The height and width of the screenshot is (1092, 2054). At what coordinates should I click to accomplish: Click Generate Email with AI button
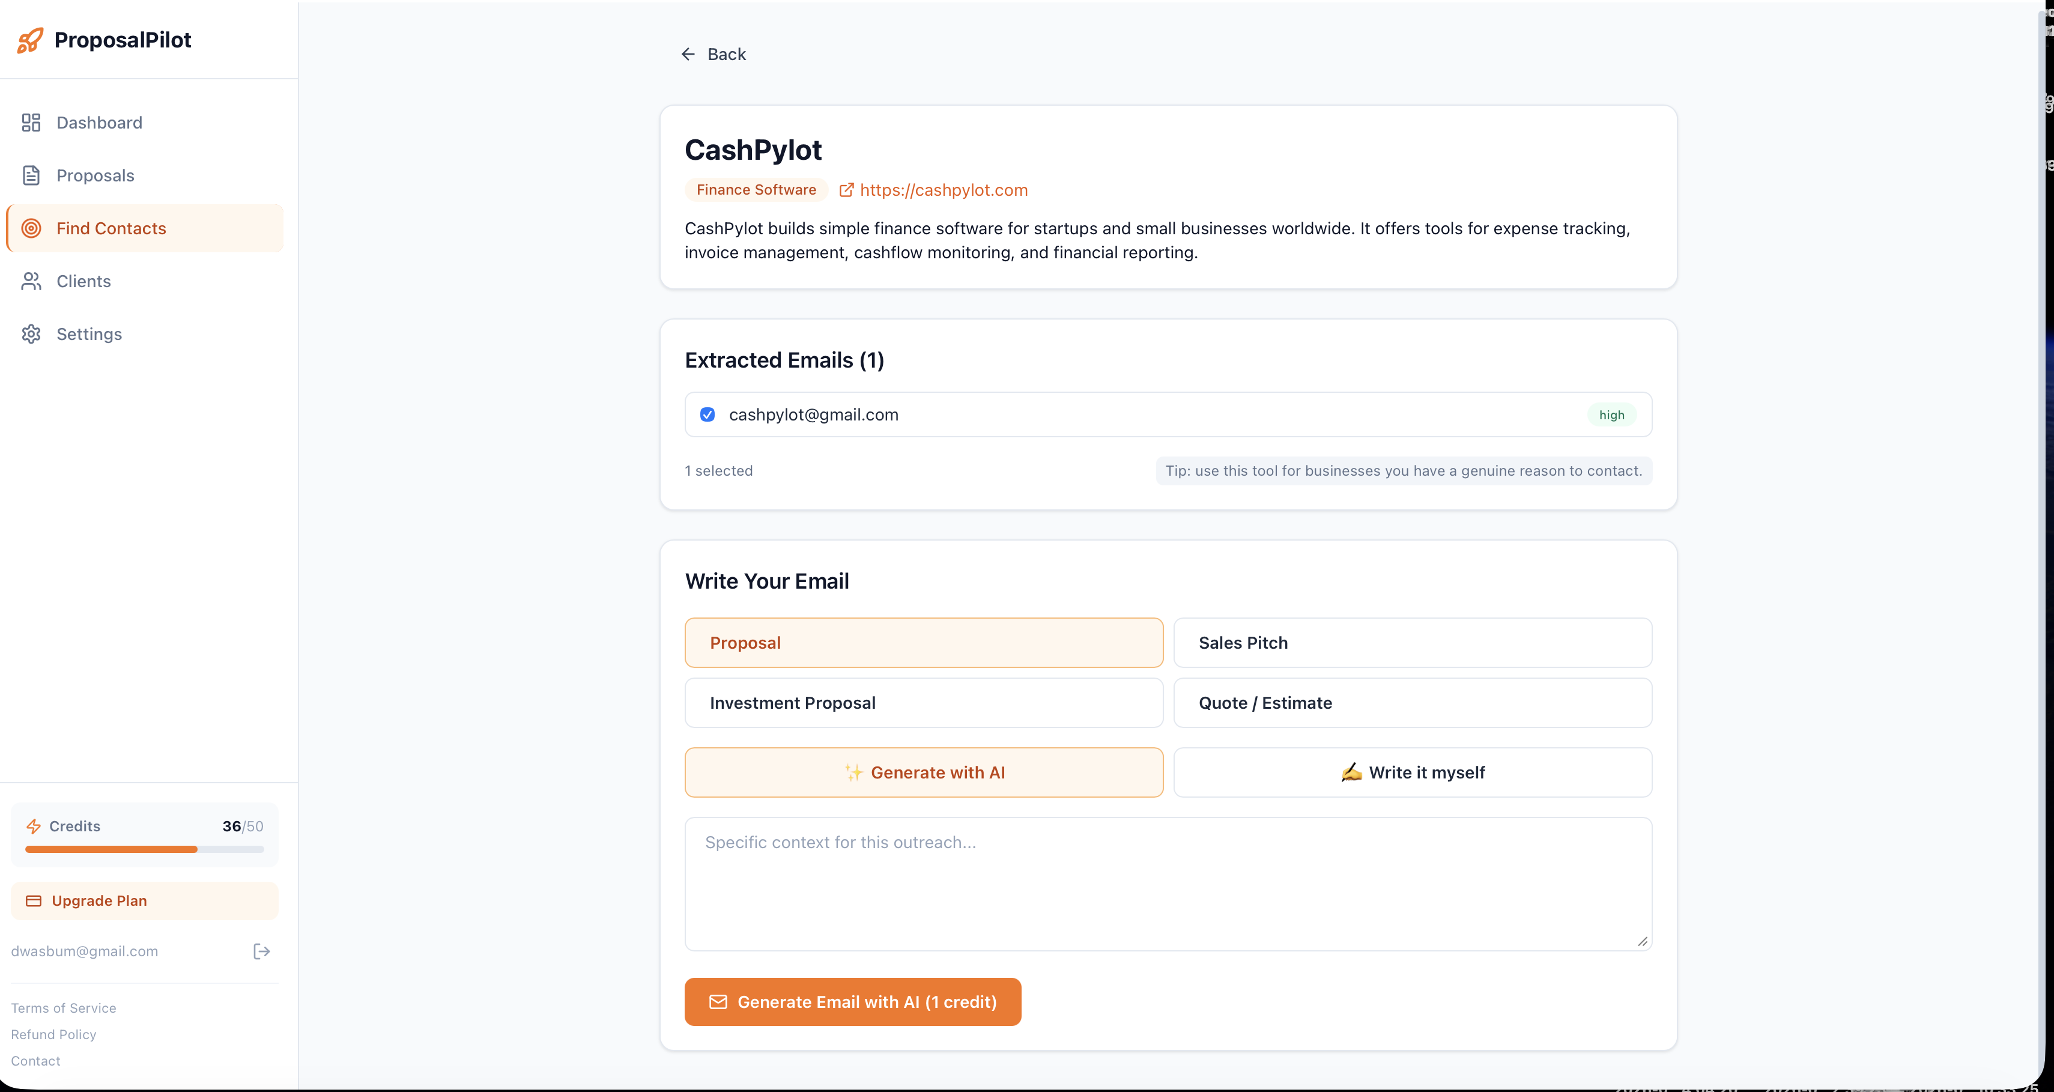tap(852, 1002)
